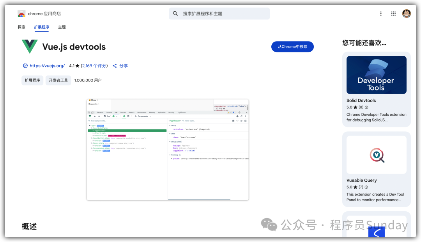Click the 从Chrome中移除 button
The width and height of the screenshot is (421, 242).
[292, 47]
